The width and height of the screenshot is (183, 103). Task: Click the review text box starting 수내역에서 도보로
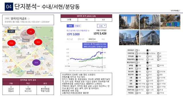(86, 84)
